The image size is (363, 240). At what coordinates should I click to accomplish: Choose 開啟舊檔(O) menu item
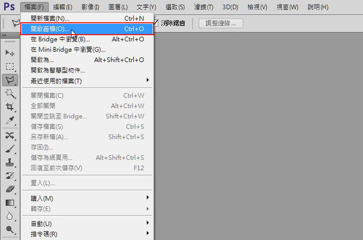click(x=87, y=29)
